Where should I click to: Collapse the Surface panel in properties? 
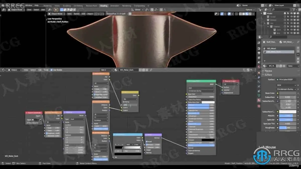click(268, 75)
